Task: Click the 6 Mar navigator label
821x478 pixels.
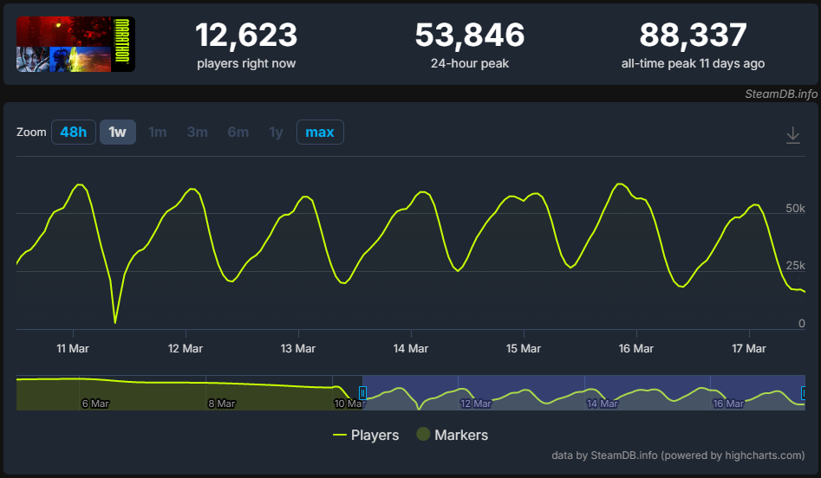Action: 95,404
